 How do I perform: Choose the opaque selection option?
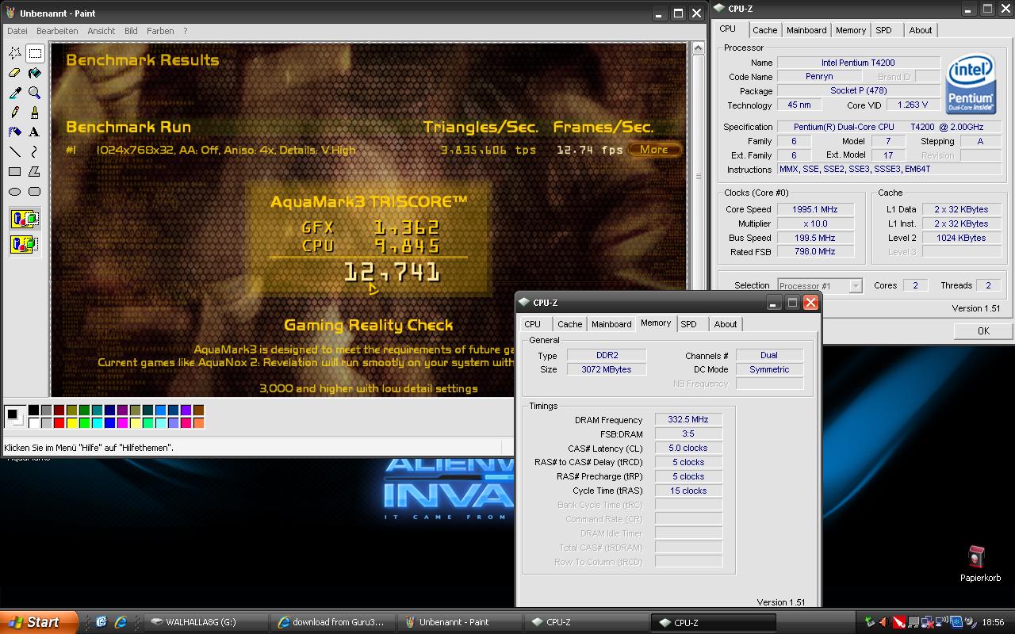[25, 219]
